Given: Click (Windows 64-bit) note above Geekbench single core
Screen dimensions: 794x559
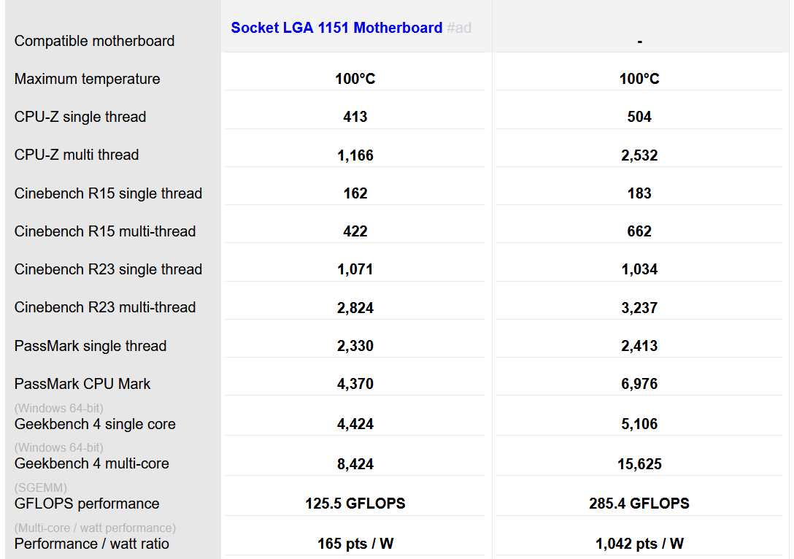Looking at the screenshot, I should (58, 408).
